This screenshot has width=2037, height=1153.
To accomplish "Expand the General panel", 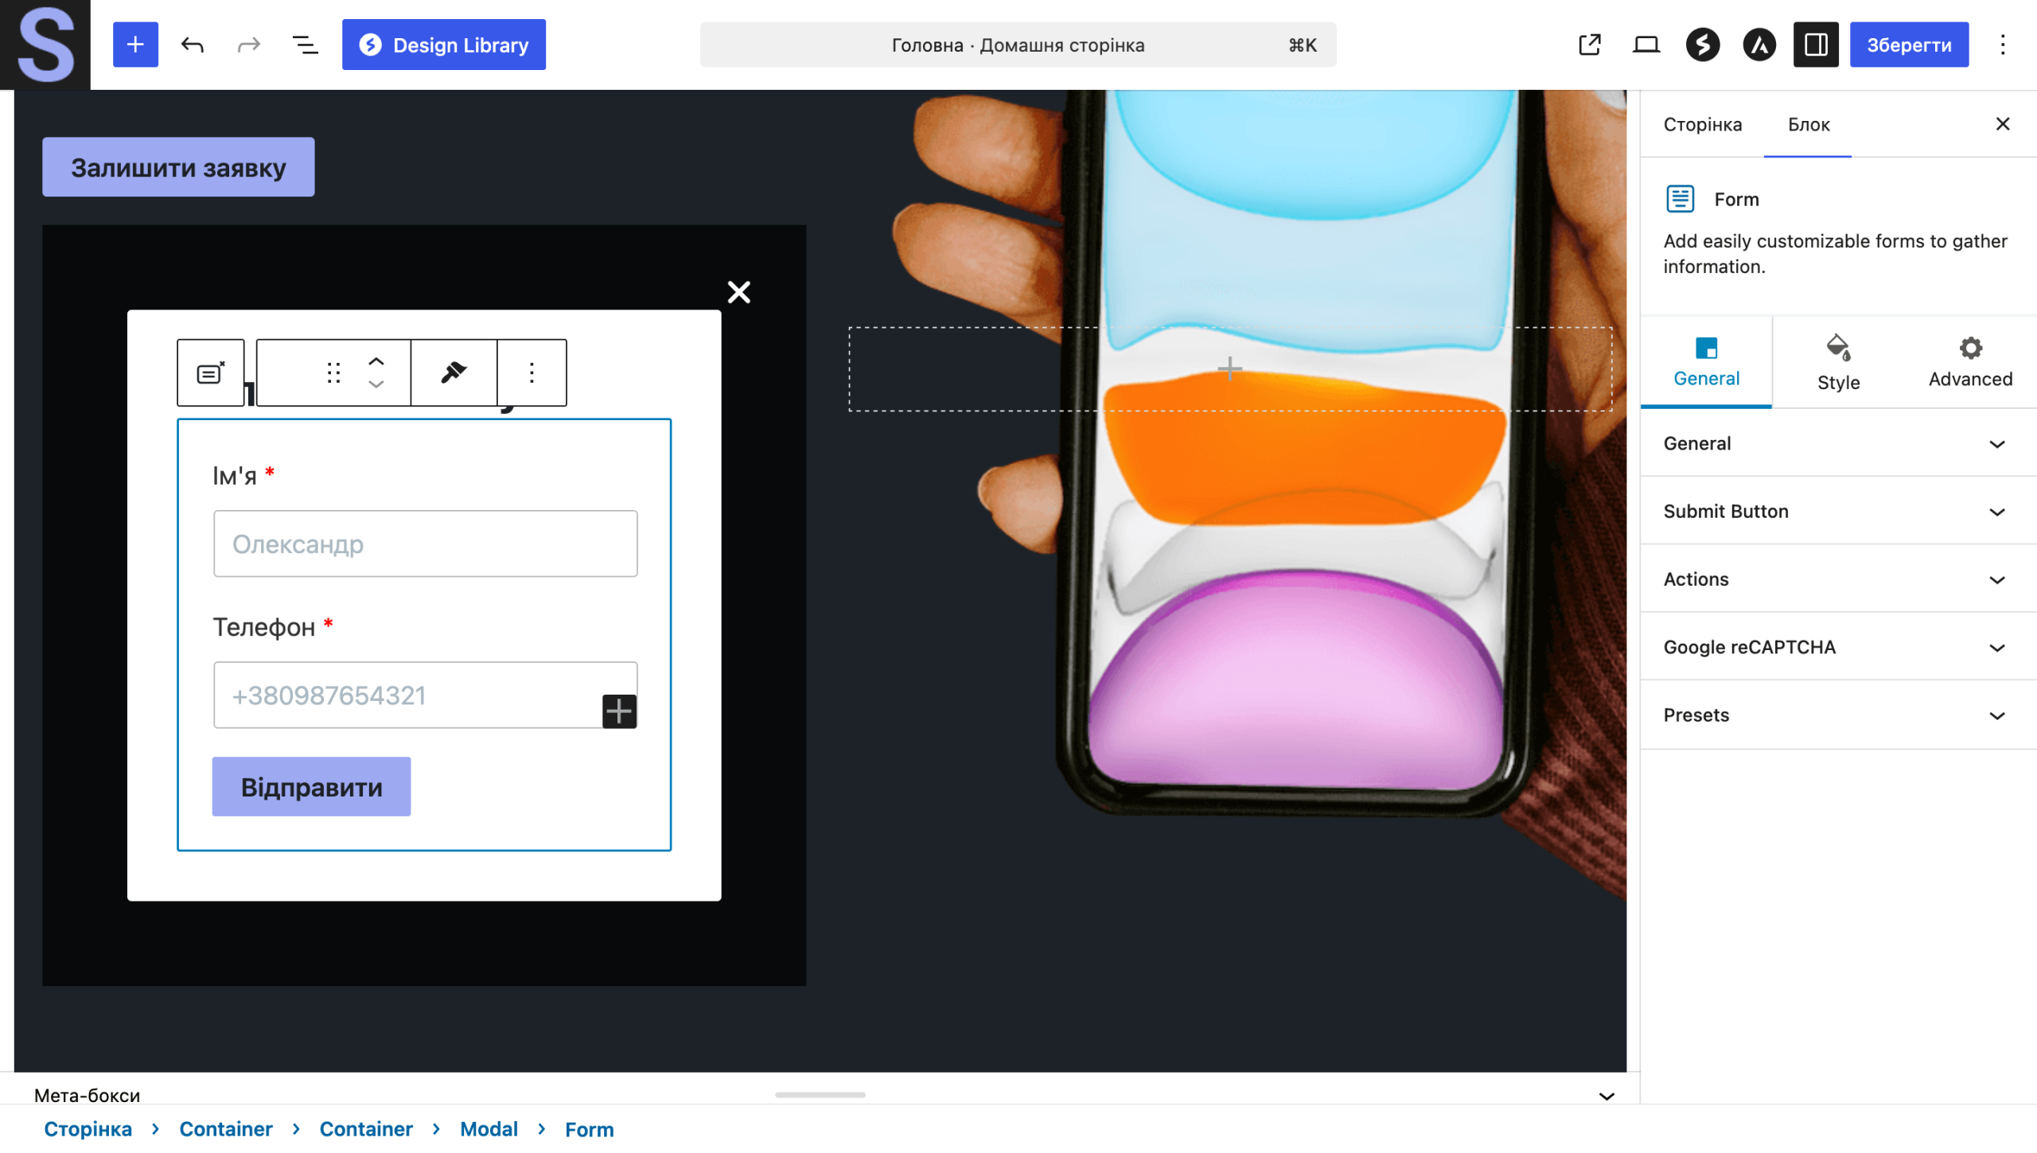I will (x=1838, y=443).
